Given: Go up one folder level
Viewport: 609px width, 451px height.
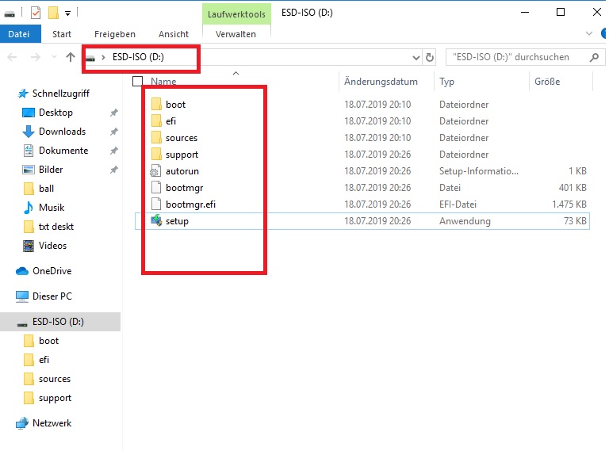Looking at the screenshot, I should [x=71, y=57].
